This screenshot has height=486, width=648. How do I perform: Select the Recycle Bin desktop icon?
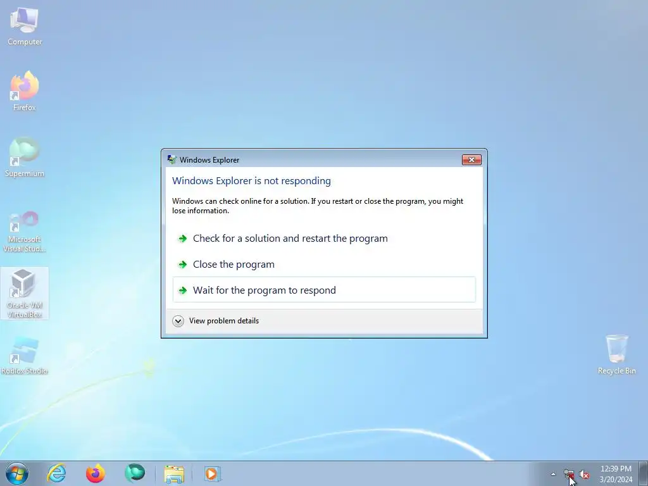pos(616,354)
